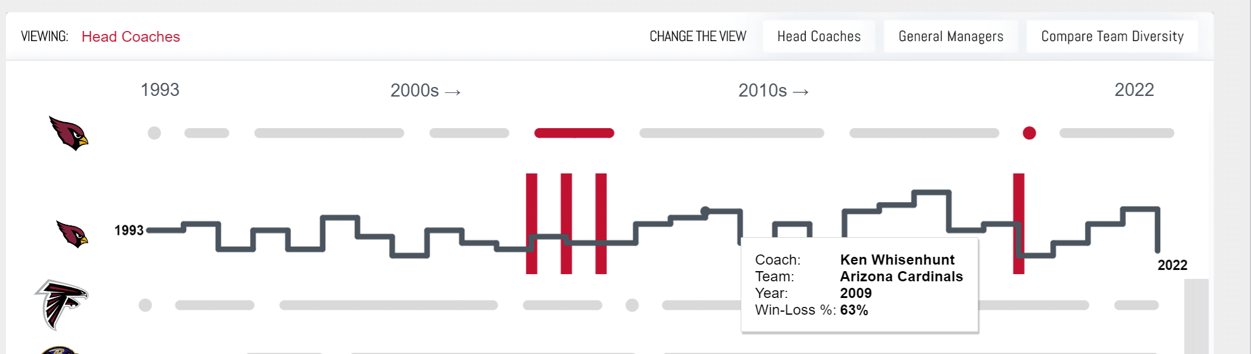Click first gray dot in Falcons row
The height and width of the screenshot is (354, 1251).
pos(145,305)
